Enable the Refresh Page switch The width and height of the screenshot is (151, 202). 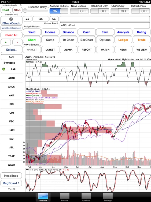[x=141, y=11]
